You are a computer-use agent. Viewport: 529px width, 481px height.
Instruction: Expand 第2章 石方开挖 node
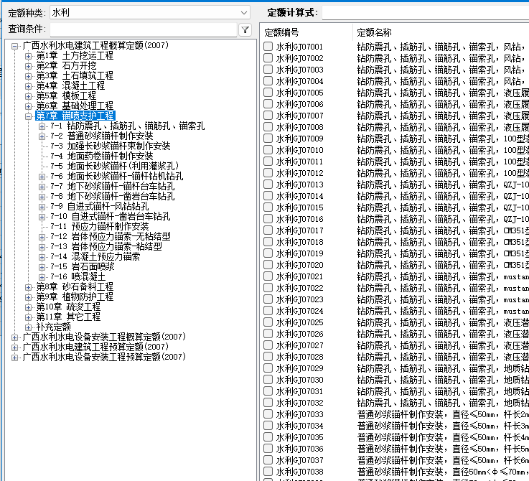(x=28, y=66)
